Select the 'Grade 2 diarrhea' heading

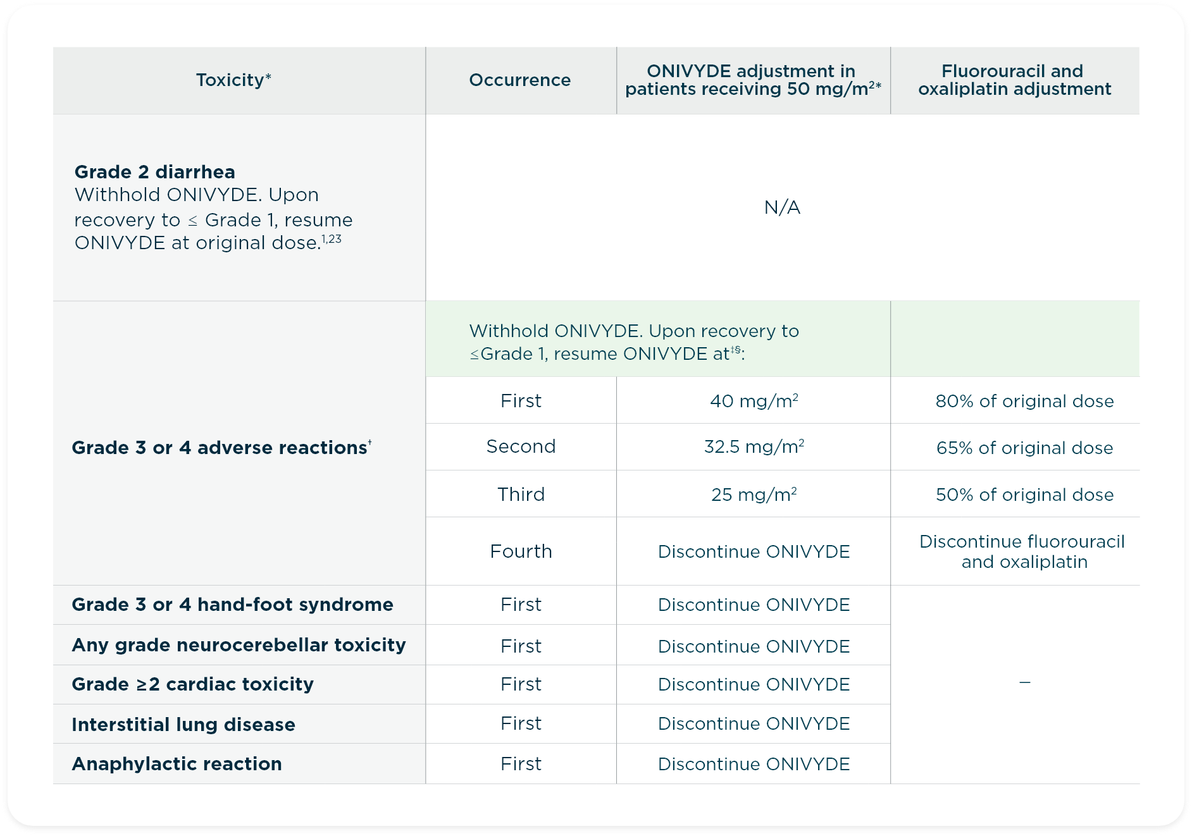[155, 172]
